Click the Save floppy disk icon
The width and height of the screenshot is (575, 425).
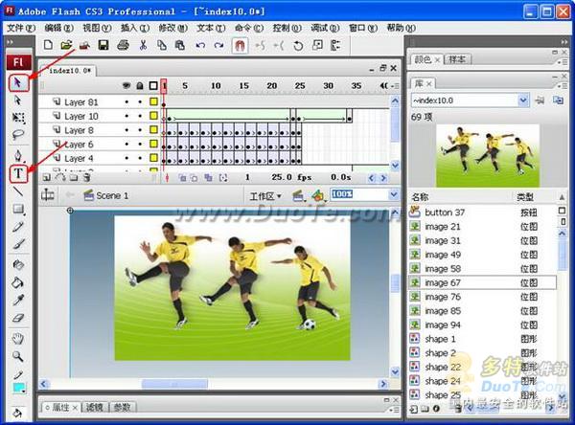tap(103, 45)
